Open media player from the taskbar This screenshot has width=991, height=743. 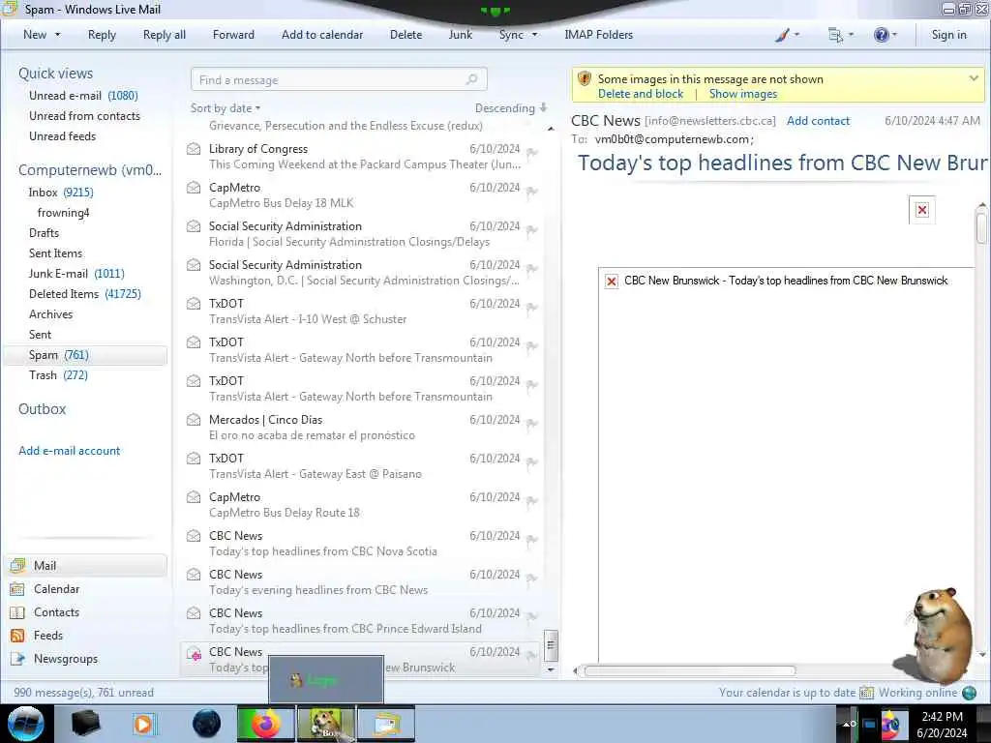point(143,724)
